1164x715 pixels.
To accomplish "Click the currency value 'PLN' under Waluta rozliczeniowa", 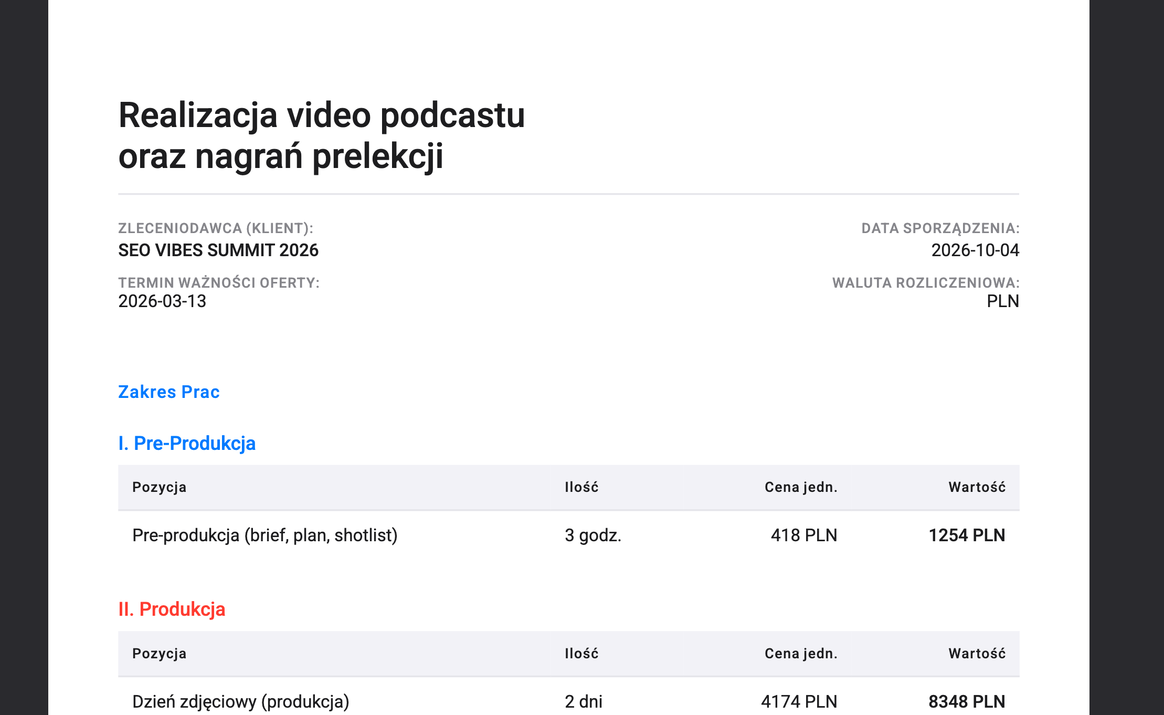I will [1003, 301].
